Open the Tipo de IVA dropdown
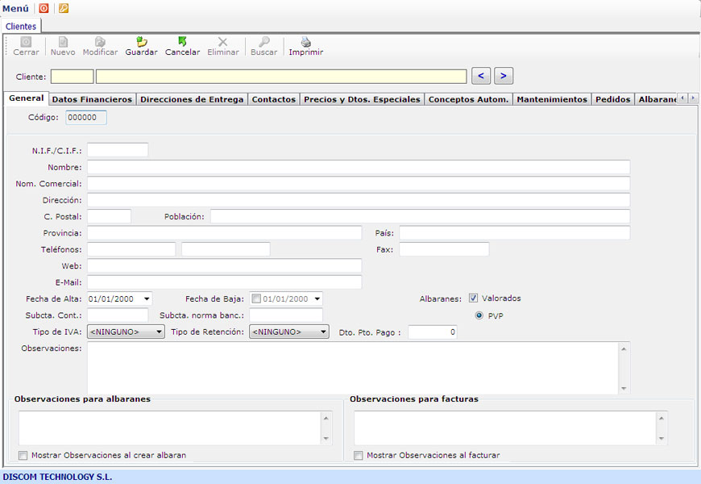The image size is (701, 484). pos(159,332)
